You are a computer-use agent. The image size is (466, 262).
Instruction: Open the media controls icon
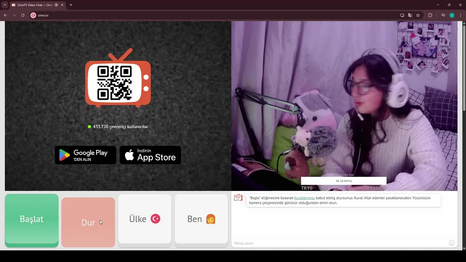[443, 15]
